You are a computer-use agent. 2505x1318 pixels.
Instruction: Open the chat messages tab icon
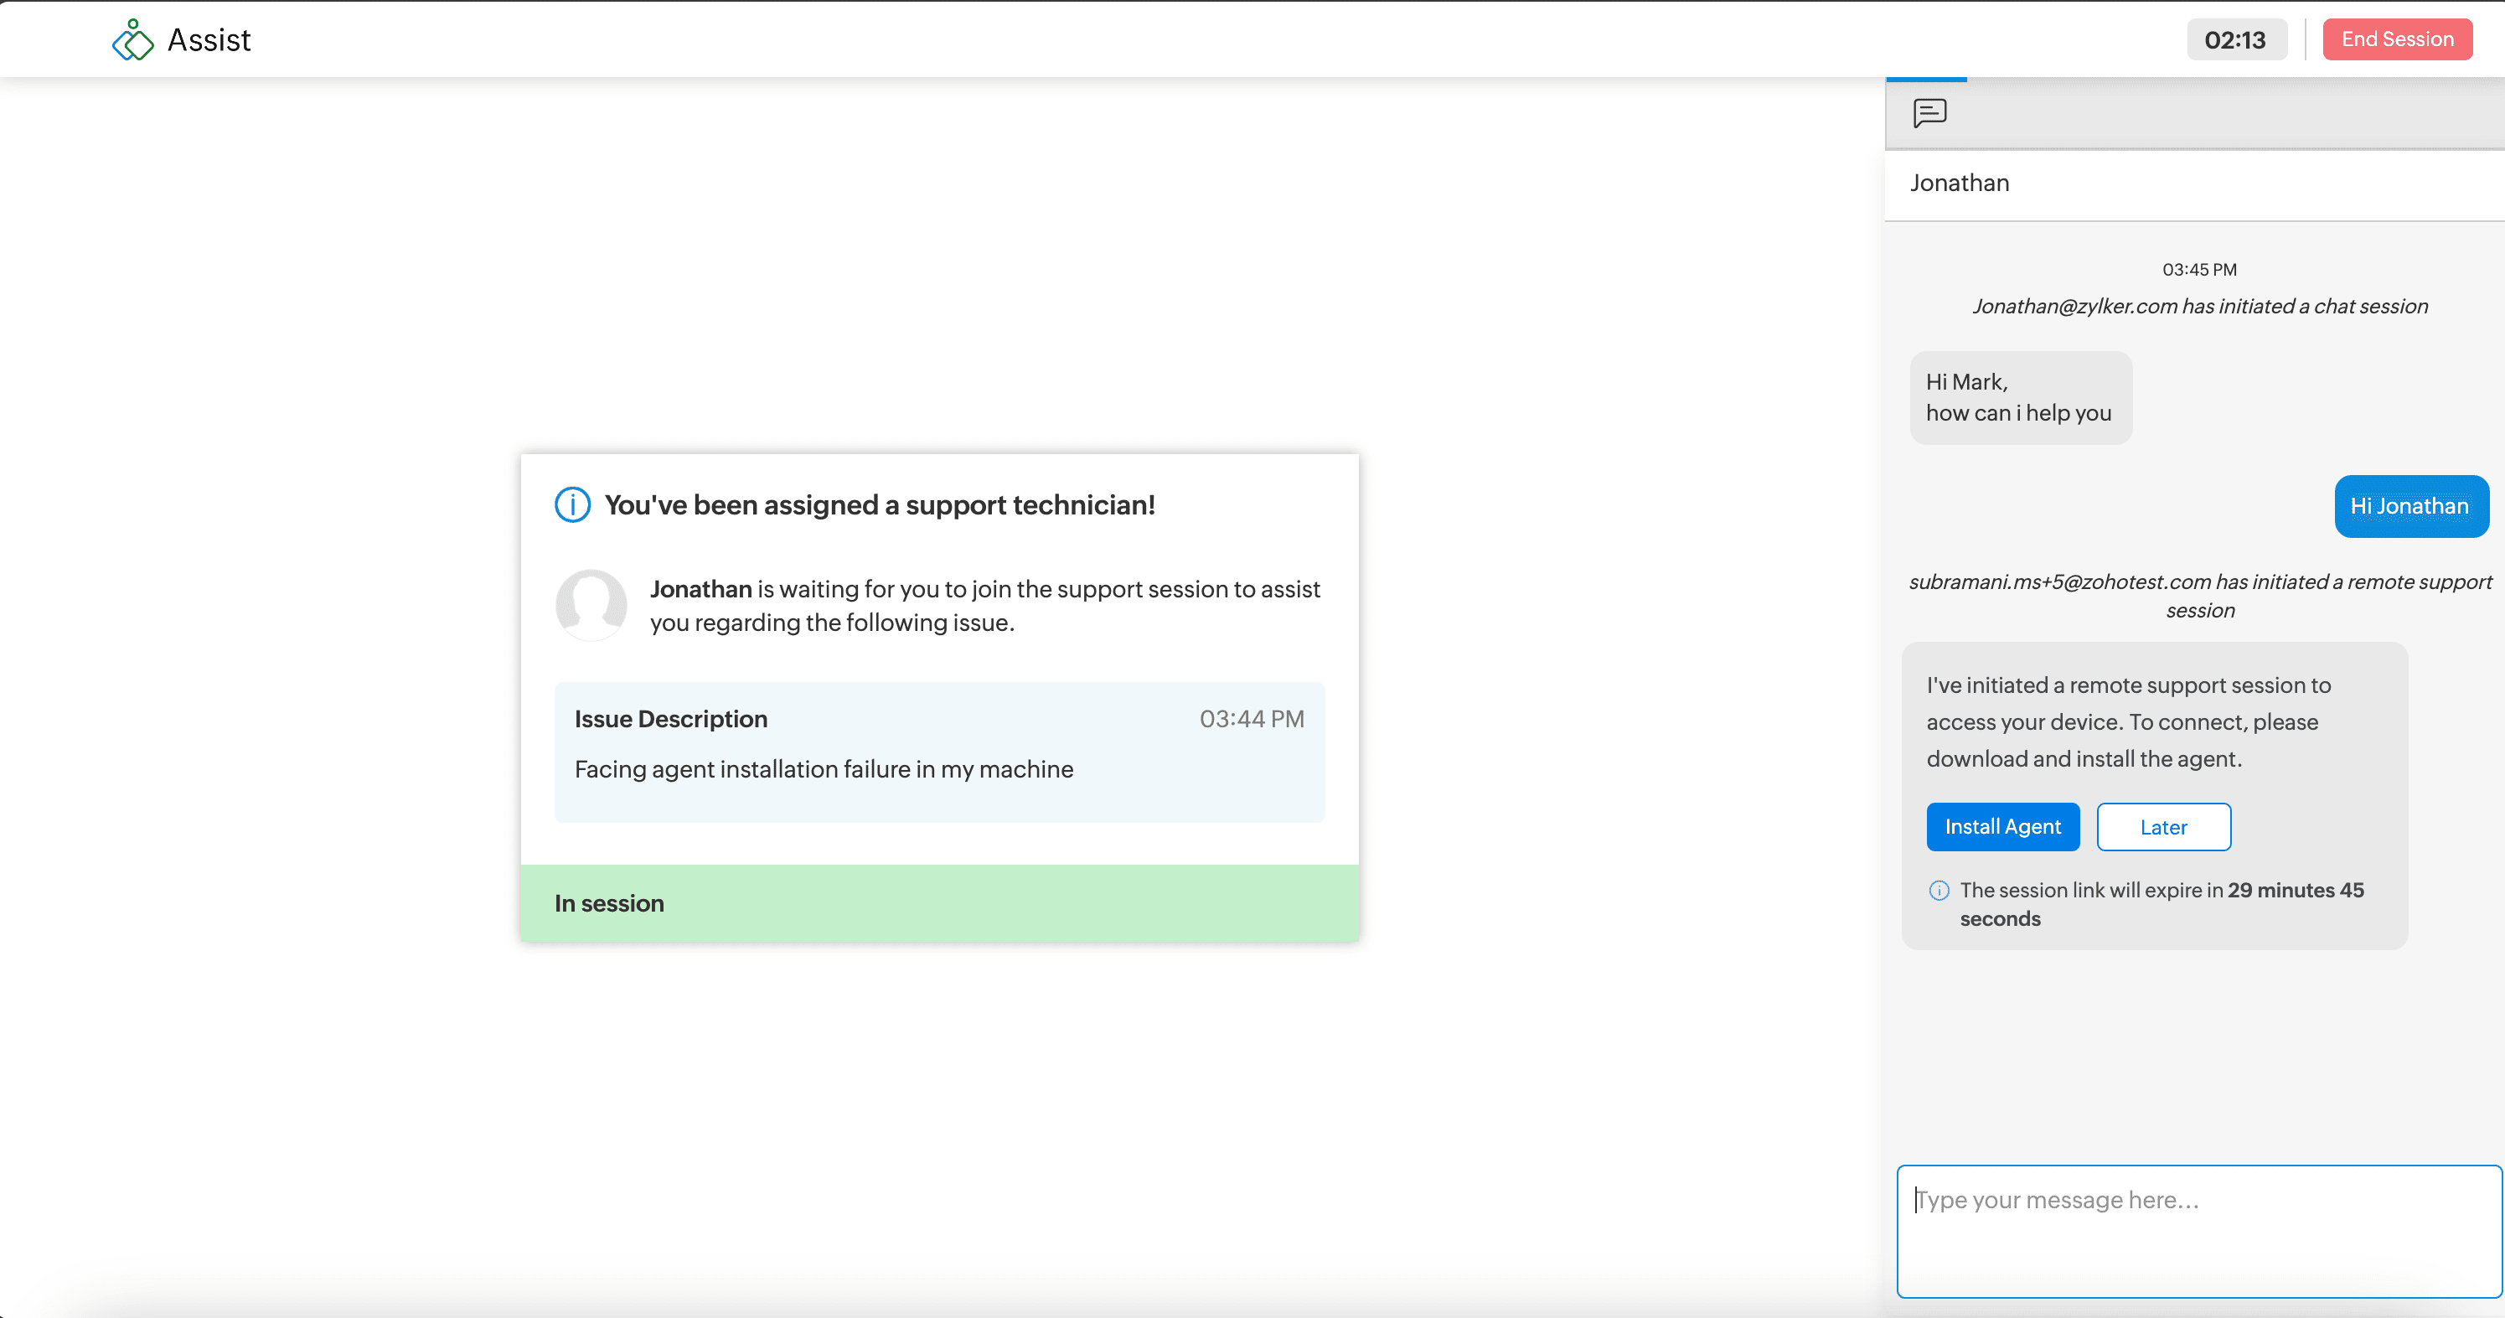1929,112
